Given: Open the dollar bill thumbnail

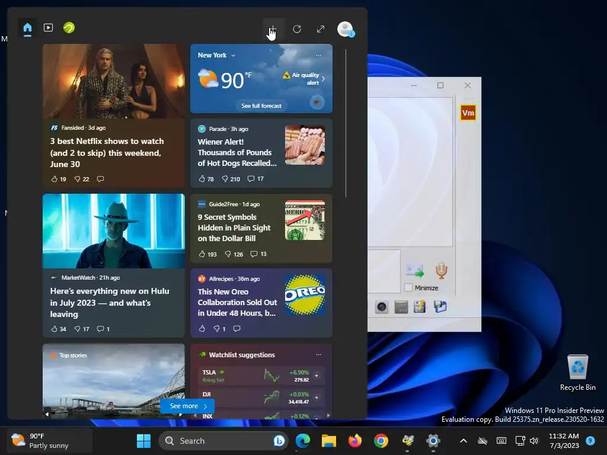Looking at the screenshot, I should (305, 220).
